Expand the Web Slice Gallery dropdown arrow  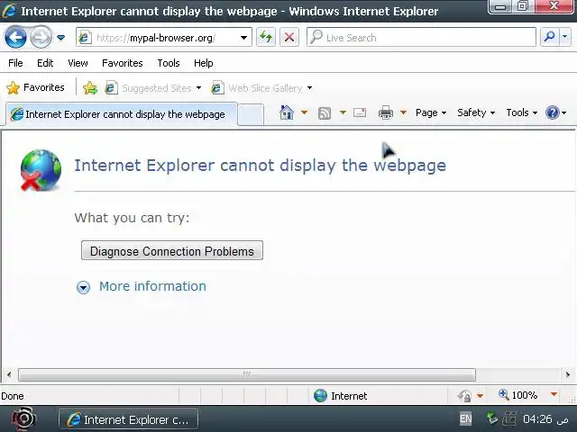309,88
